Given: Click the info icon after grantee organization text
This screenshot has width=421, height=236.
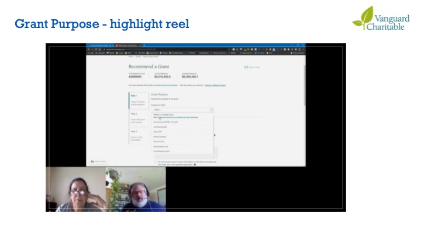Looking at the screenshot, I should click(x=195, y=165).
